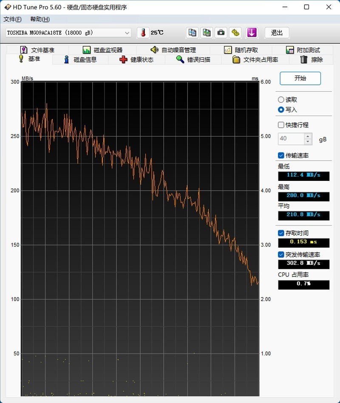
Task: Click the 开始 start button
Action: pos(300,79)
